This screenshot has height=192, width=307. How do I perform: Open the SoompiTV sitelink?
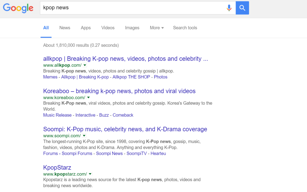click(136, 153)
